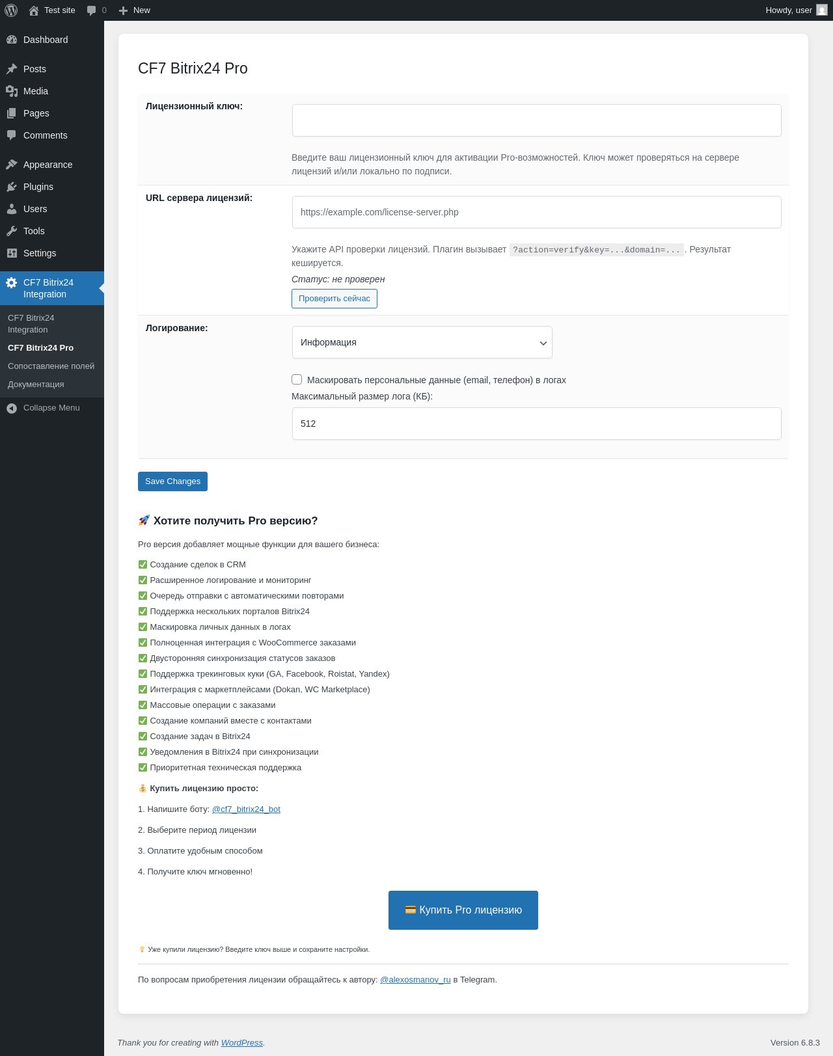This screenshot has height=1056, width=833.
Task: Click the CF7 Bitrix24 Integration gear icon
Action: [12, 282]
